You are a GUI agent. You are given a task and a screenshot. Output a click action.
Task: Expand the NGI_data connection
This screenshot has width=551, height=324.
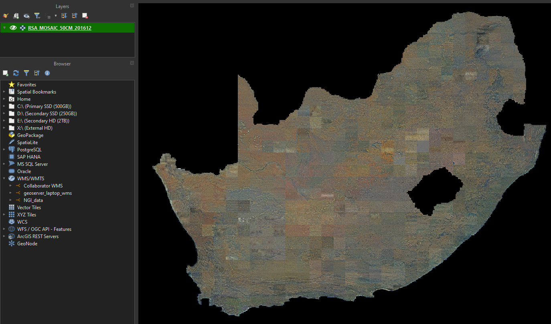[11, 200]
